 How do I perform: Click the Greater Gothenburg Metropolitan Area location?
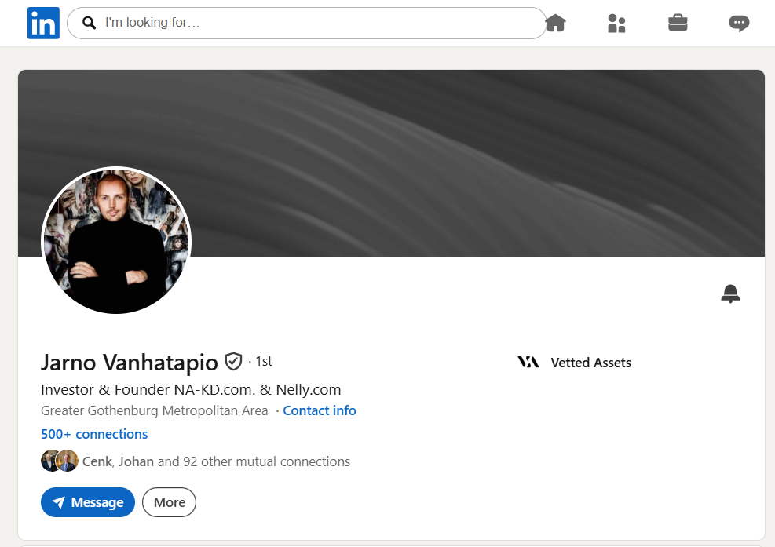154,410
